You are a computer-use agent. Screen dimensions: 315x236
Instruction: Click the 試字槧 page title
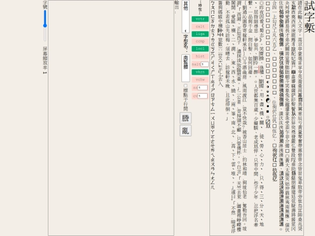309,17
